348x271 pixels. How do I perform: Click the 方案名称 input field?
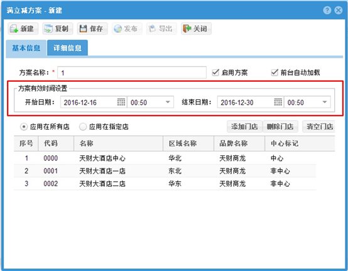click(x=132, y=72)
